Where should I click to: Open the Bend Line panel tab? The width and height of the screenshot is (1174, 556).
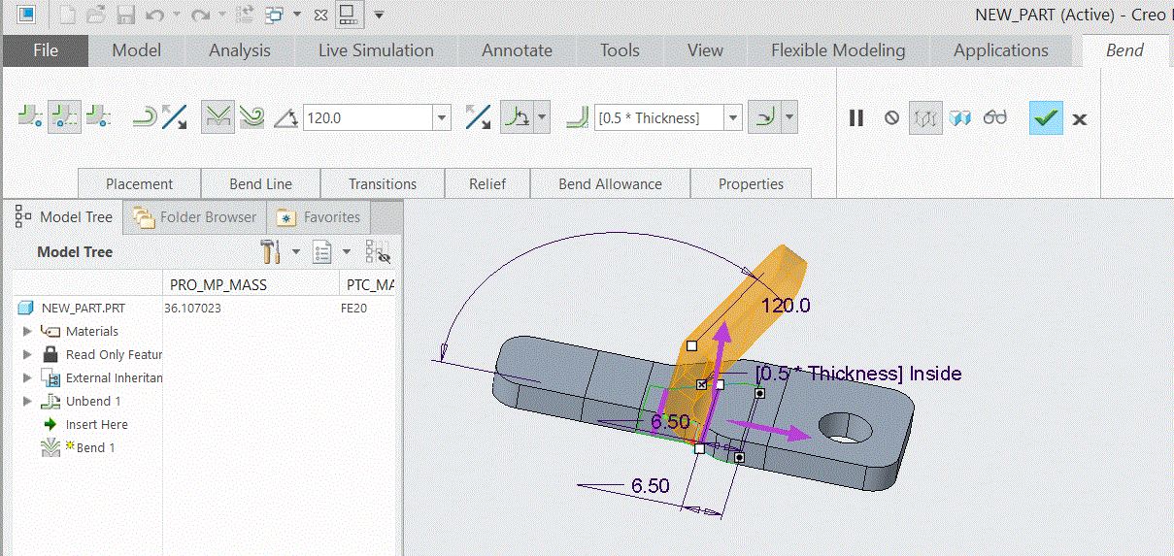coord(260,183)
